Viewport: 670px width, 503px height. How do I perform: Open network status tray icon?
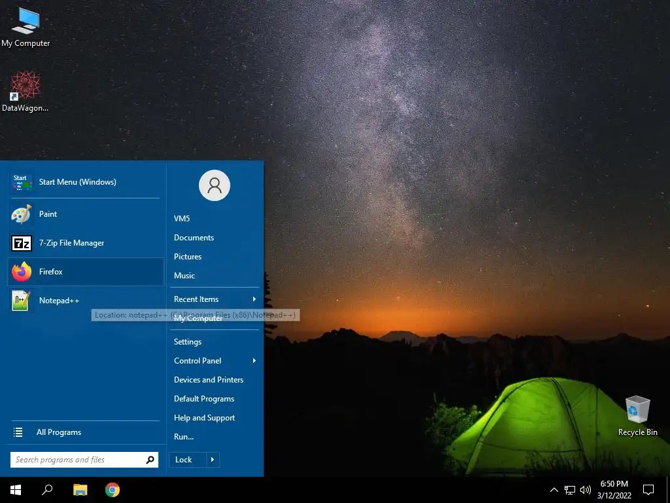(570, 490)
